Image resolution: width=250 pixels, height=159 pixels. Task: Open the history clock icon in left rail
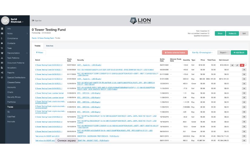2,48
